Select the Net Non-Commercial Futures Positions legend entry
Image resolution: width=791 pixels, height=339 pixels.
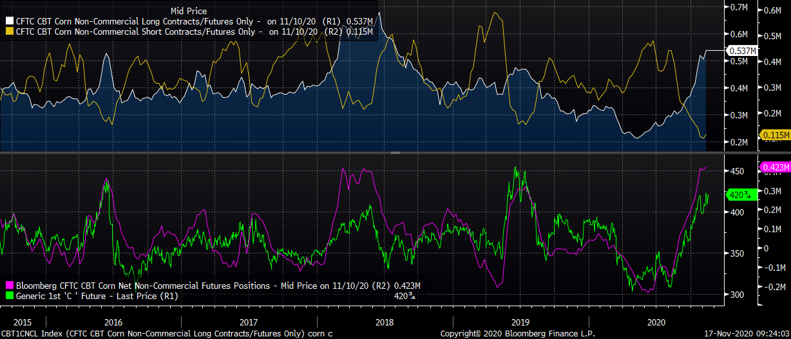tap(214, 286)
